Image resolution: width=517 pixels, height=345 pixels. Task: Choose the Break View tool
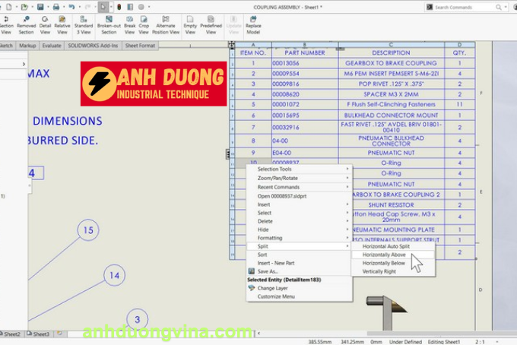129,24
